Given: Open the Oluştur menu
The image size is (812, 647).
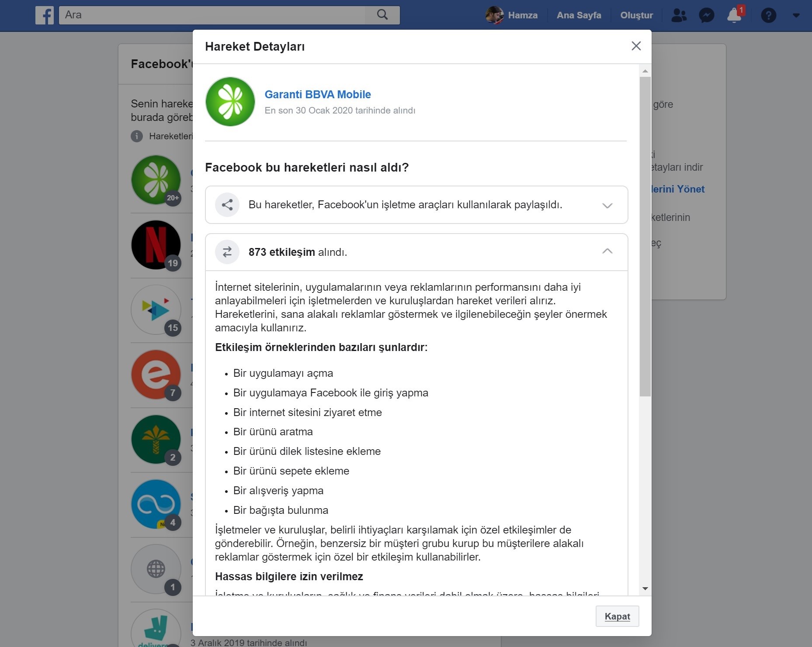Looking at the screenshot, I should [x=636, y=15].
